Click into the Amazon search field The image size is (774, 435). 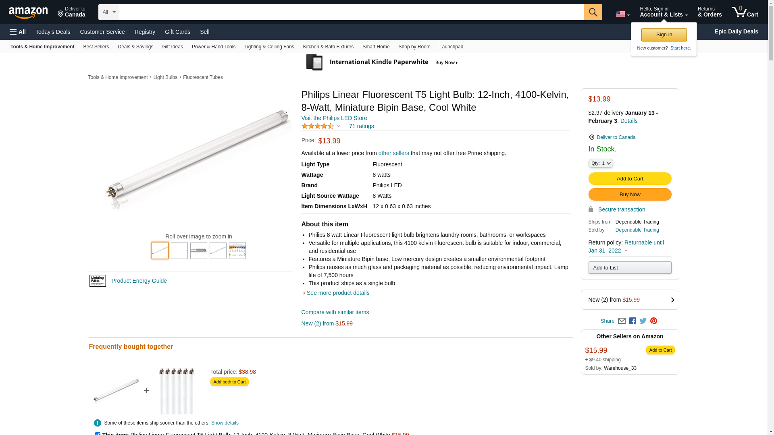click(x=351, y=12)
